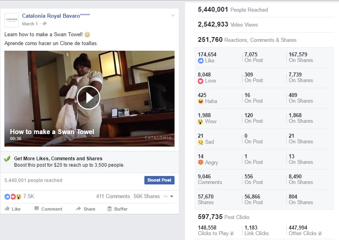The height and width of the screenshot is (240, 339).
Task: Click the Boost Post button
Action: [159, 180]
